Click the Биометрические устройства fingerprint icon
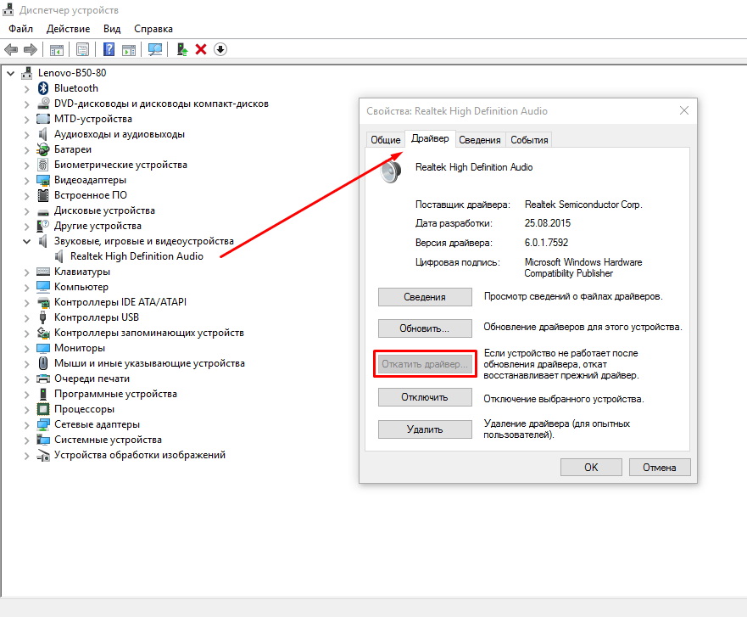Viewport: 747px width, 617px height. tap(43, 165)
